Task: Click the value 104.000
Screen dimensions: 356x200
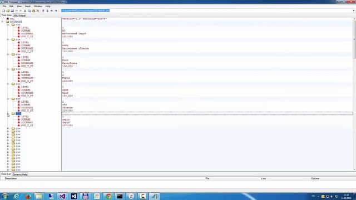Action: (67, 96)
